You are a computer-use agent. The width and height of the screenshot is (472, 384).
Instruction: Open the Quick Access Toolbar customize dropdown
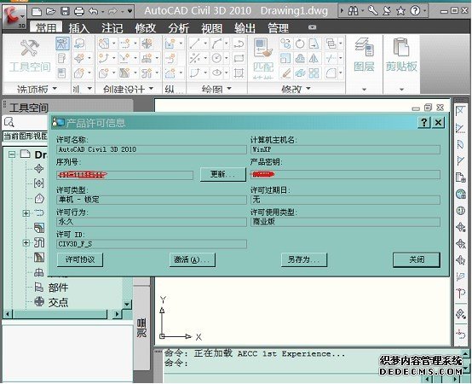130,11
